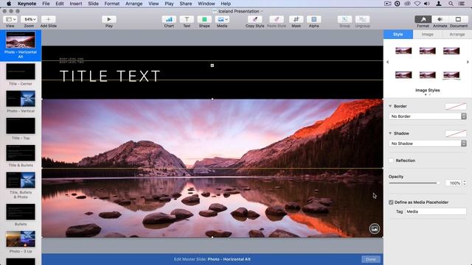Click the Ungroup toolbar icon
Screen dimensions: 472x265
pyautogui.click(x=362, y=19)
